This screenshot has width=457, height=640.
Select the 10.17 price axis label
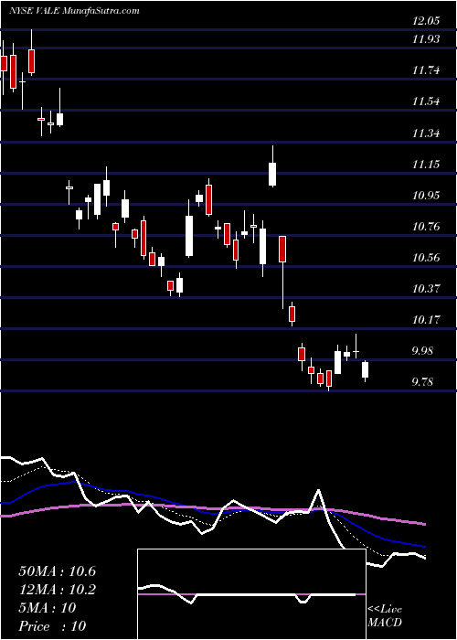click(426, 320)
